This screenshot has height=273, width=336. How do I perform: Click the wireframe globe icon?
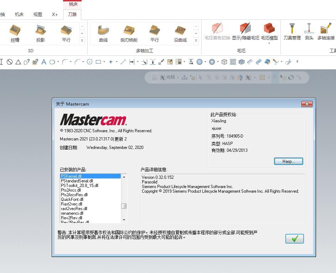pos(212,62)
